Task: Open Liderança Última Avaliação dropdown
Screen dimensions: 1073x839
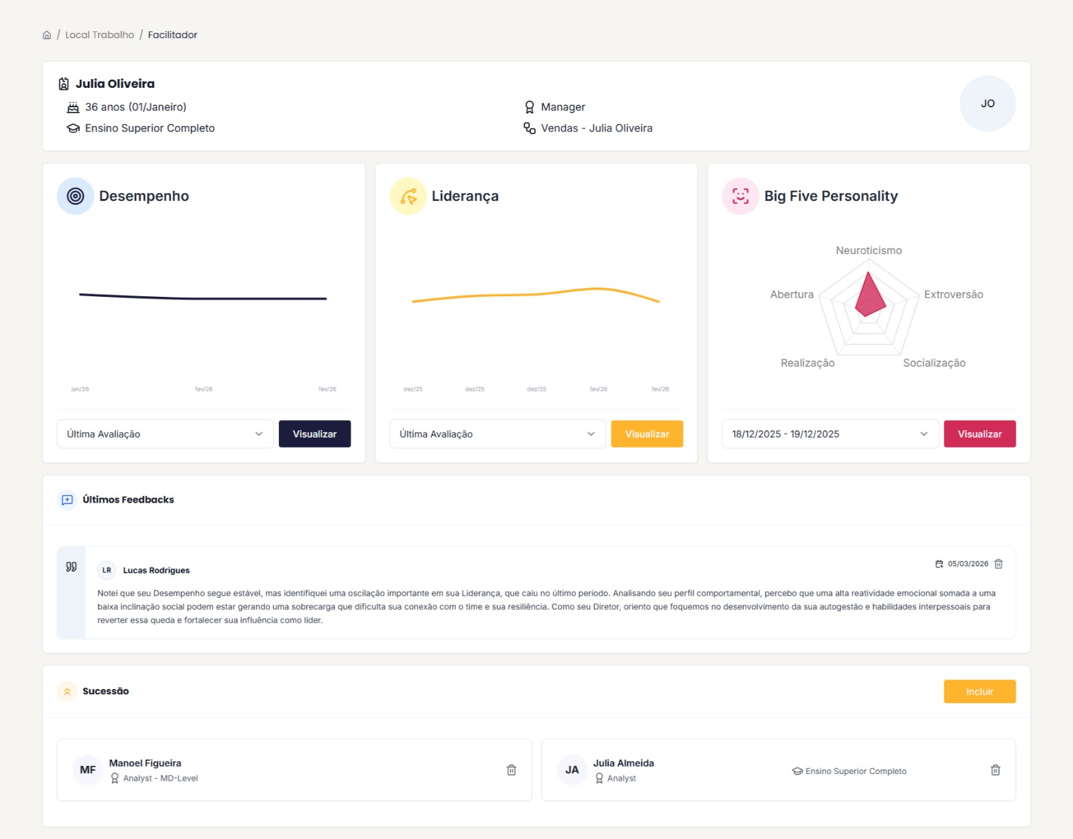Action: 497,434
